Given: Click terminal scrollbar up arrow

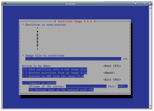Looking at the screenshot, I should point(150,7).
